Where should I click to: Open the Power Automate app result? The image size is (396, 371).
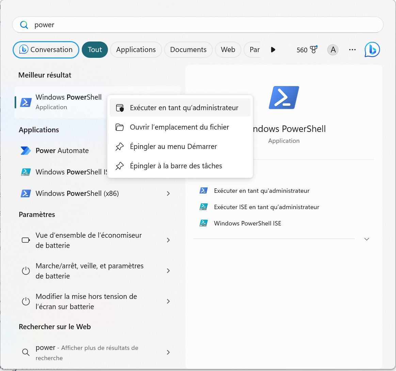pyautogui.click(x=61, y=151)
